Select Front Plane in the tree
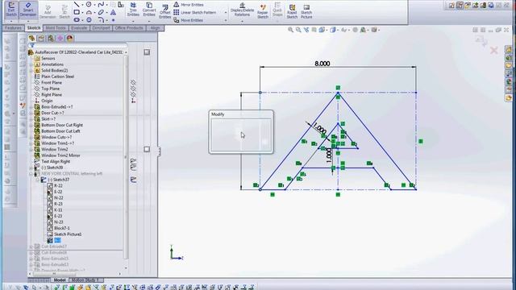 [52, 82]
